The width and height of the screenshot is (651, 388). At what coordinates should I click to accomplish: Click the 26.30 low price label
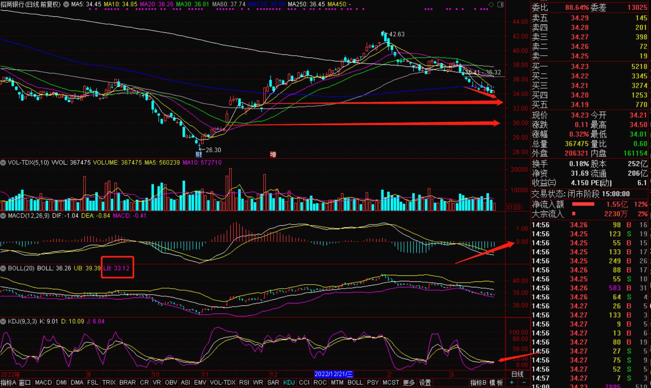click(x=213, y=150)
